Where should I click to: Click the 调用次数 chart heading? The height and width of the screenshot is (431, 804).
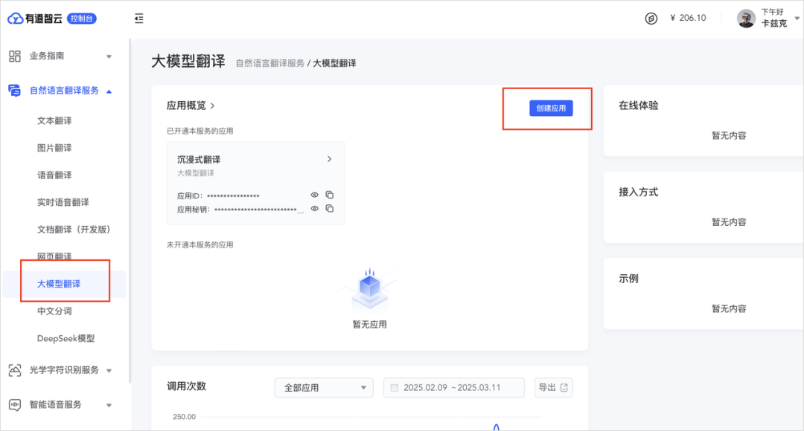click(x=187, y=386)
